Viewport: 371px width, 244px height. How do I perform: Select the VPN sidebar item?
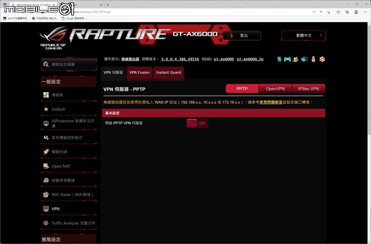69,209
